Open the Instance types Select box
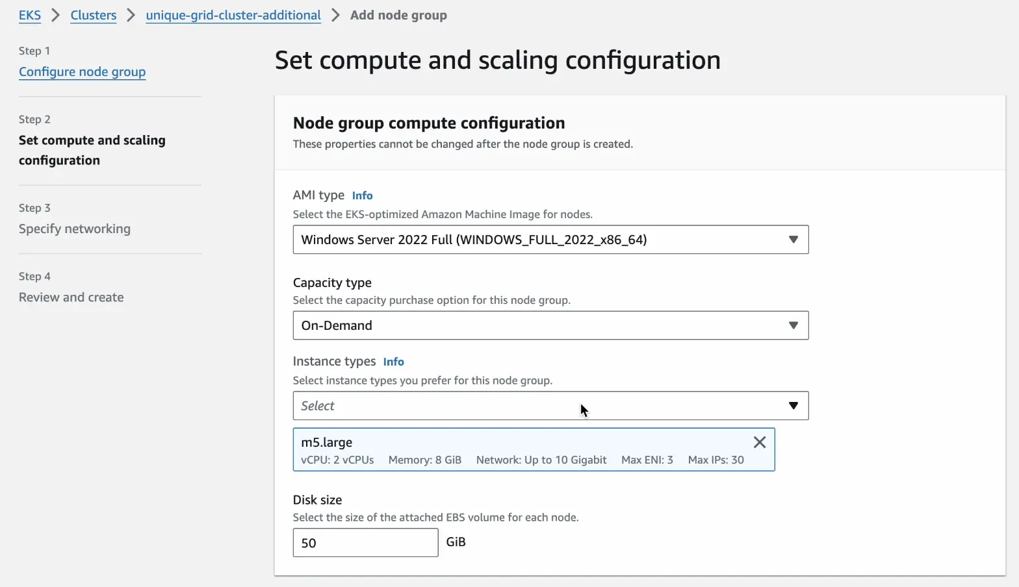The image size is (1019, 587). point(538,406)
